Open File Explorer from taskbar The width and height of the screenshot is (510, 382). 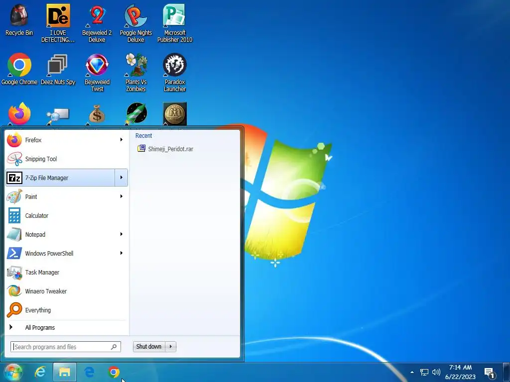65,372
